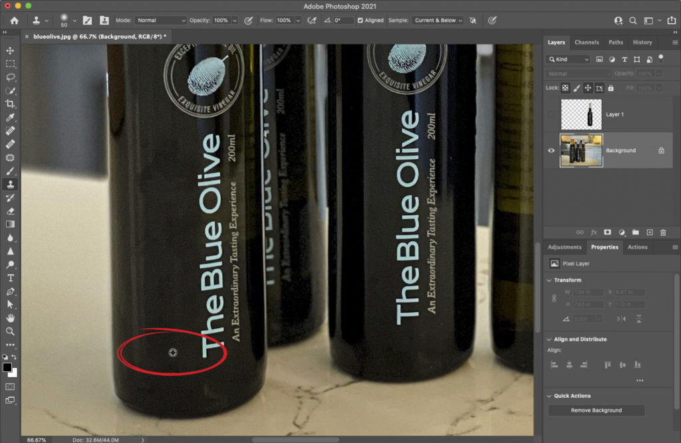The height and width of the screenshot is (443, 681).
Task: Select the Crop tool
Action: click(11, 104)
